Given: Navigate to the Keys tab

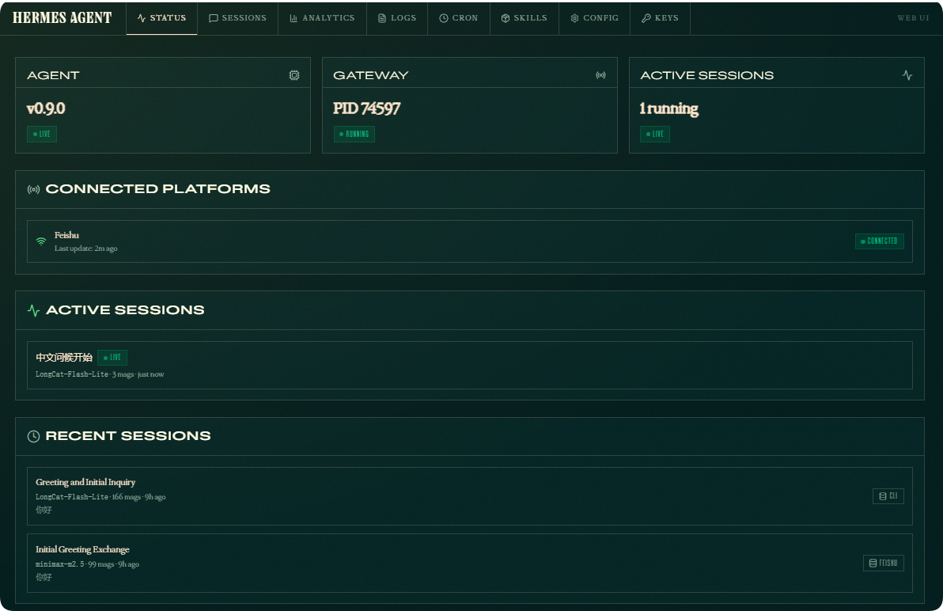Looking at the screenshot, I should pos(660,18).
